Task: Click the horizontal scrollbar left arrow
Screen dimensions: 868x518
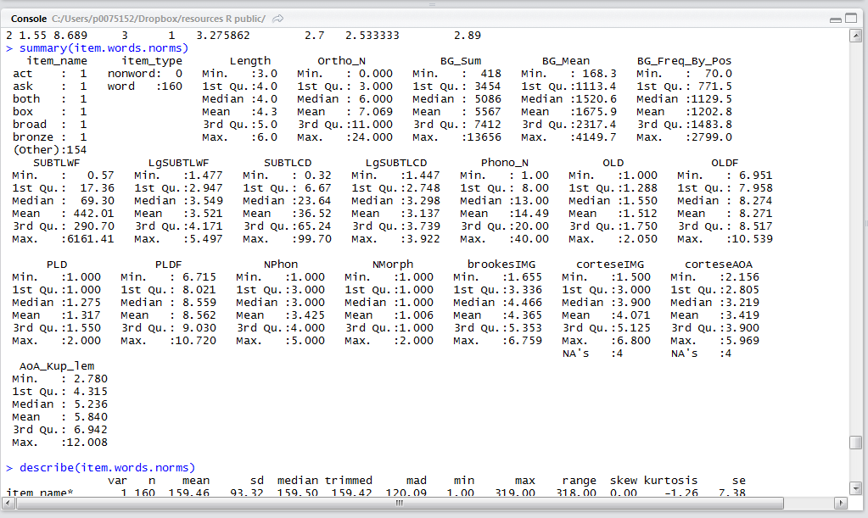Action: 9,503
